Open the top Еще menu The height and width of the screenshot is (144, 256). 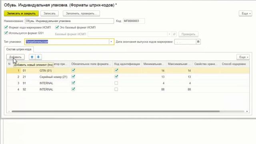click(x=245, y=13)
